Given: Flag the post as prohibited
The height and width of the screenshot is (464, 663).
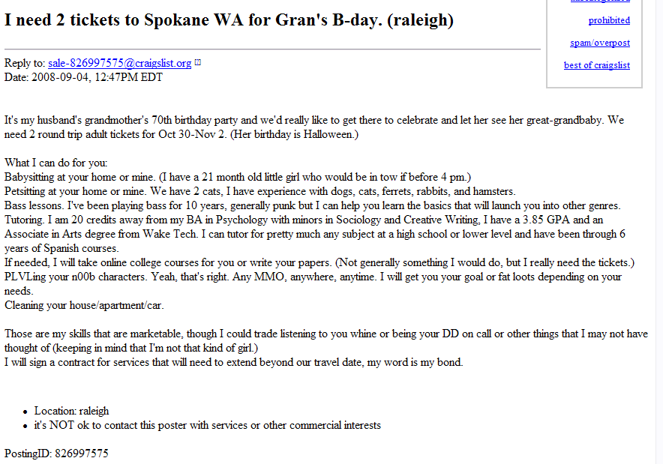Looking at the screenshot, I should click(609, 20).
